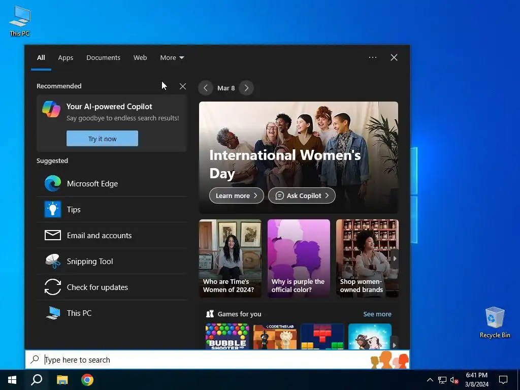
Task: Open the three-dot options menu
Action: pyautogui.click(x=373, y=57)
